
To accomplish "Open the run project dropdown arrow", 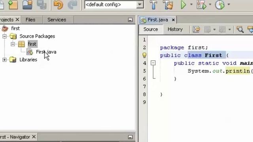I will 191,4.
